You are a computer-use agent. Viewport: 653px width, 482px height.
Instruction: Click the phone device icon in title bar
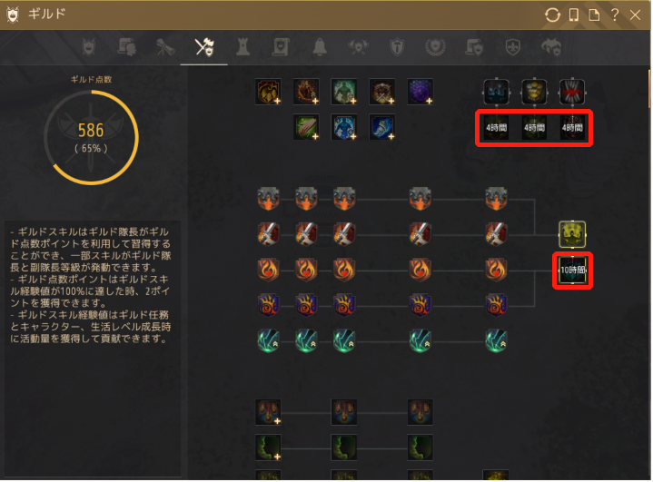(574, 15)
